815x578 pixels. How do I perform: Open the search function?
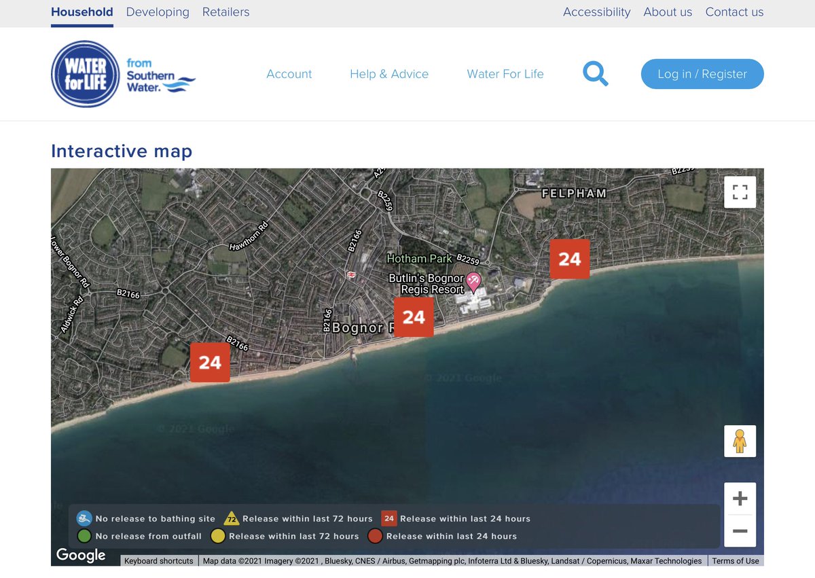tap(595, 73)
